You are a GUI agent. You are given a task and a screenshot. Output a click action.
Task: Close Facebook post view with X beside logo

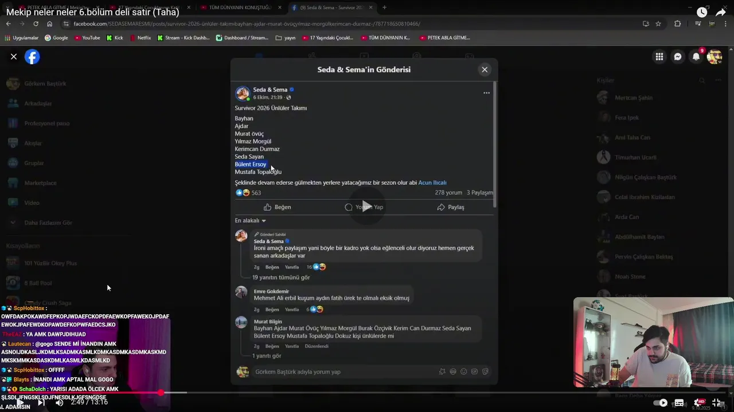pos(14,57)
